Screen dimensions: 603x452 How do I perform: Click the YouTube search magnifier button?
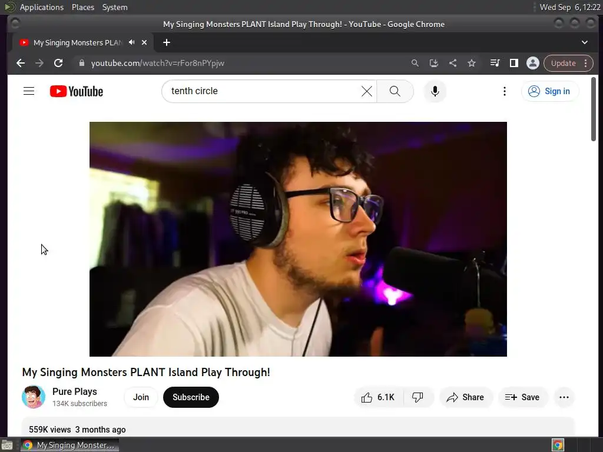pos(395,91)
